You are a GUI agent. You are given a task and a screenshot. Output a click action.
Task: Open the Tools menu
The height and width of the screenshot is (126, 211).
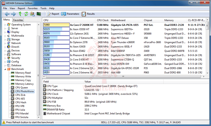43,8
